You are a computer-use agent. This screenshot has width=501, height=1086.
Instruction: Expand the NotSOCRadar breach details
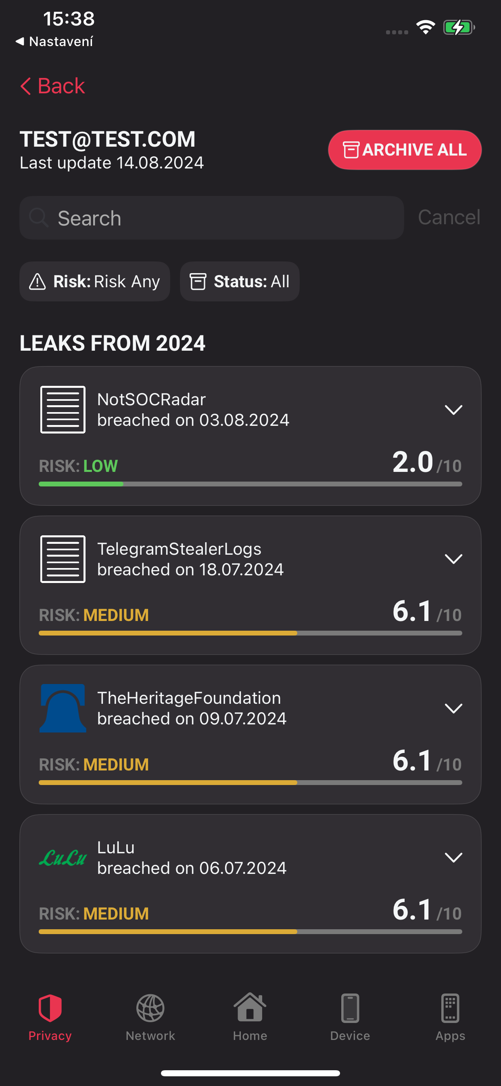(x=453, y=410)
